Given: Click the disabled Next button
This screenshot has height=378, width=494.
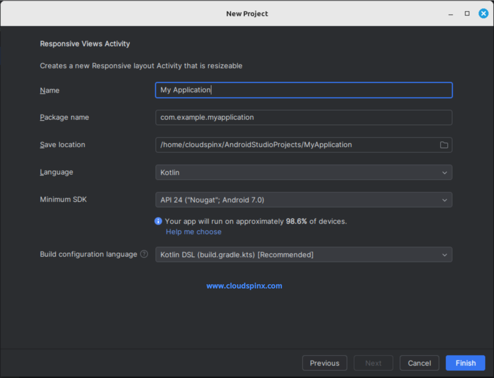Looking at the screenshot, I should pyautogui.click(x=373, y=363).
